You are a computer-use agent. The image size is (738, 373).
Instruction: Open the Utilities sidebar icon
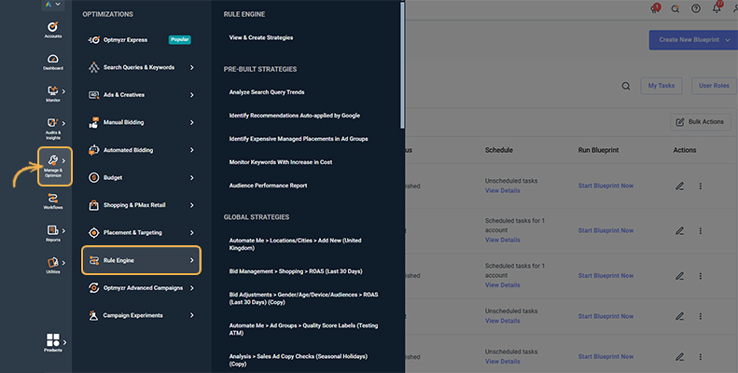coord(52,262)
